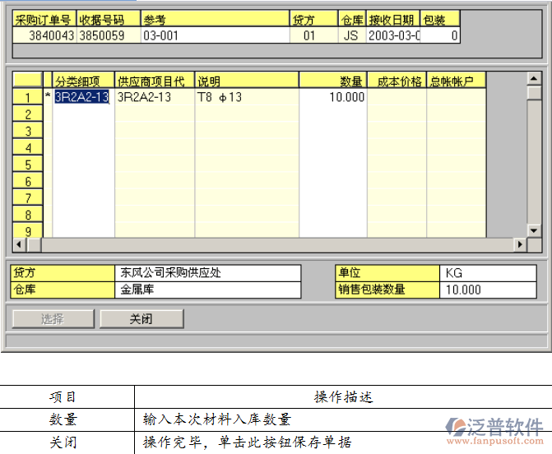Click the horizontal scrollbar right arrow
The image size is (552, 454).
pyautogui.click(x=520, y=245)
